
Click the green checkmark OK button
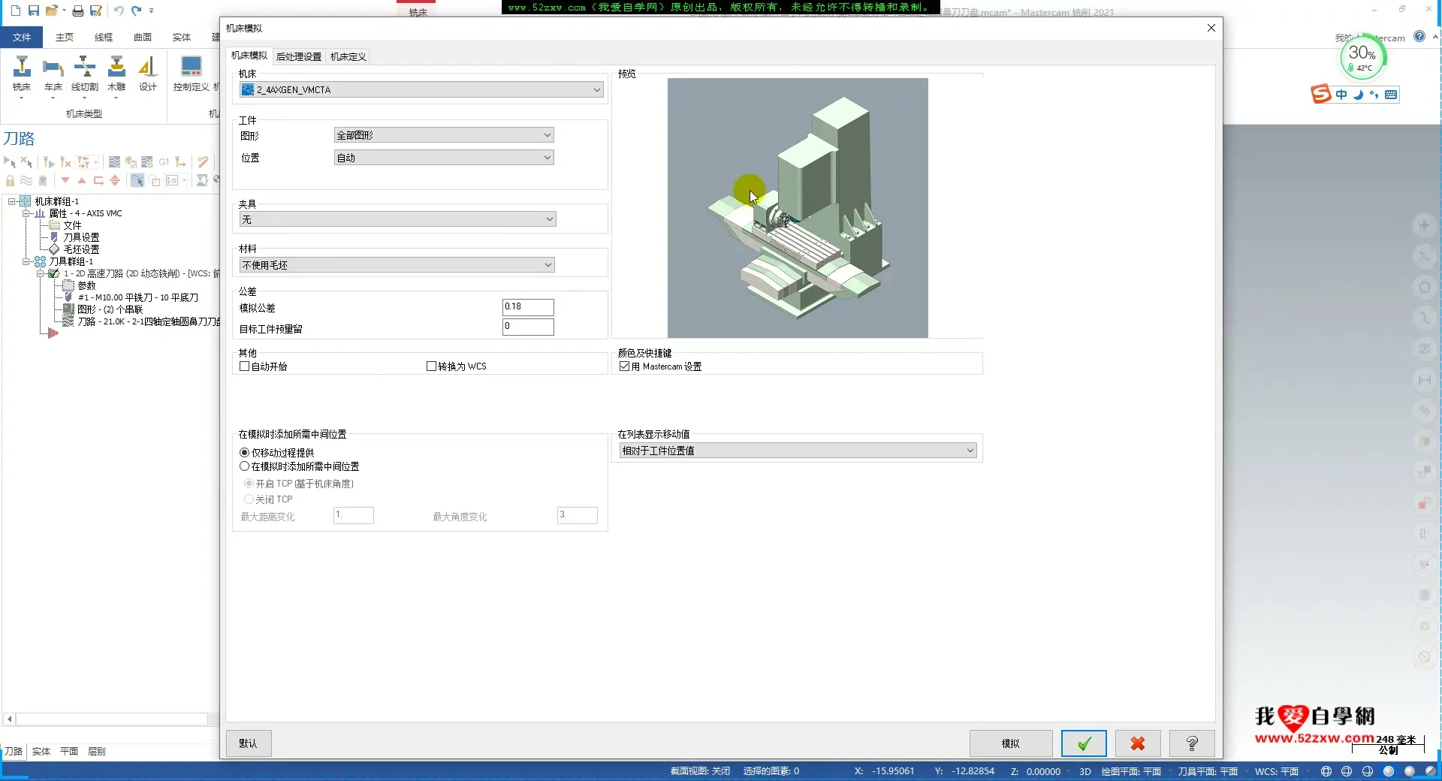1083,743
